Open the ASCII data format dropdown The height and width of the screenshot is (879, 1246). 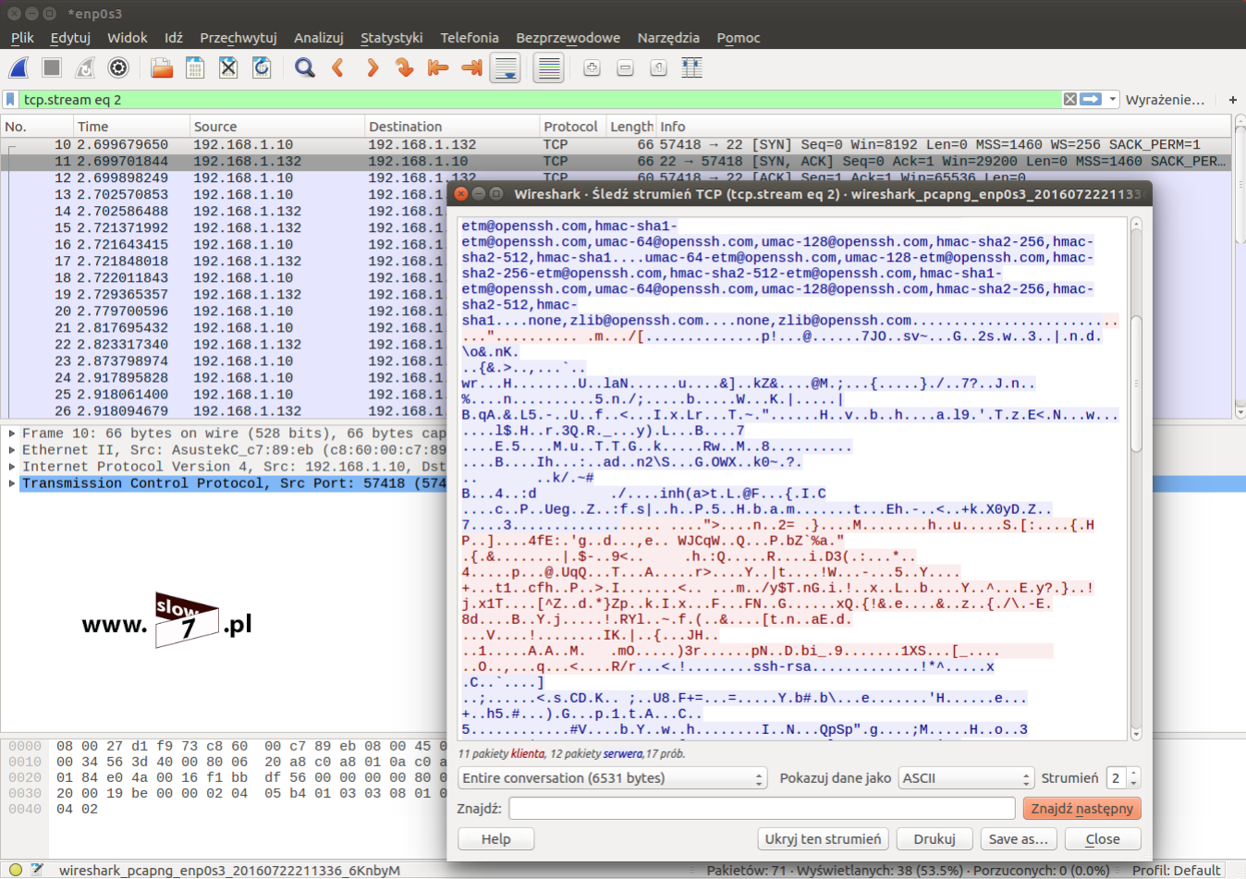[x=966, y=778]
